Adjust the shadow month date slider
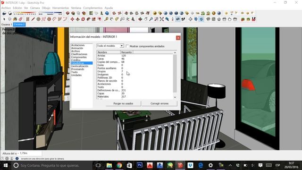Screen dimensions: 302x170 (25, 13)
